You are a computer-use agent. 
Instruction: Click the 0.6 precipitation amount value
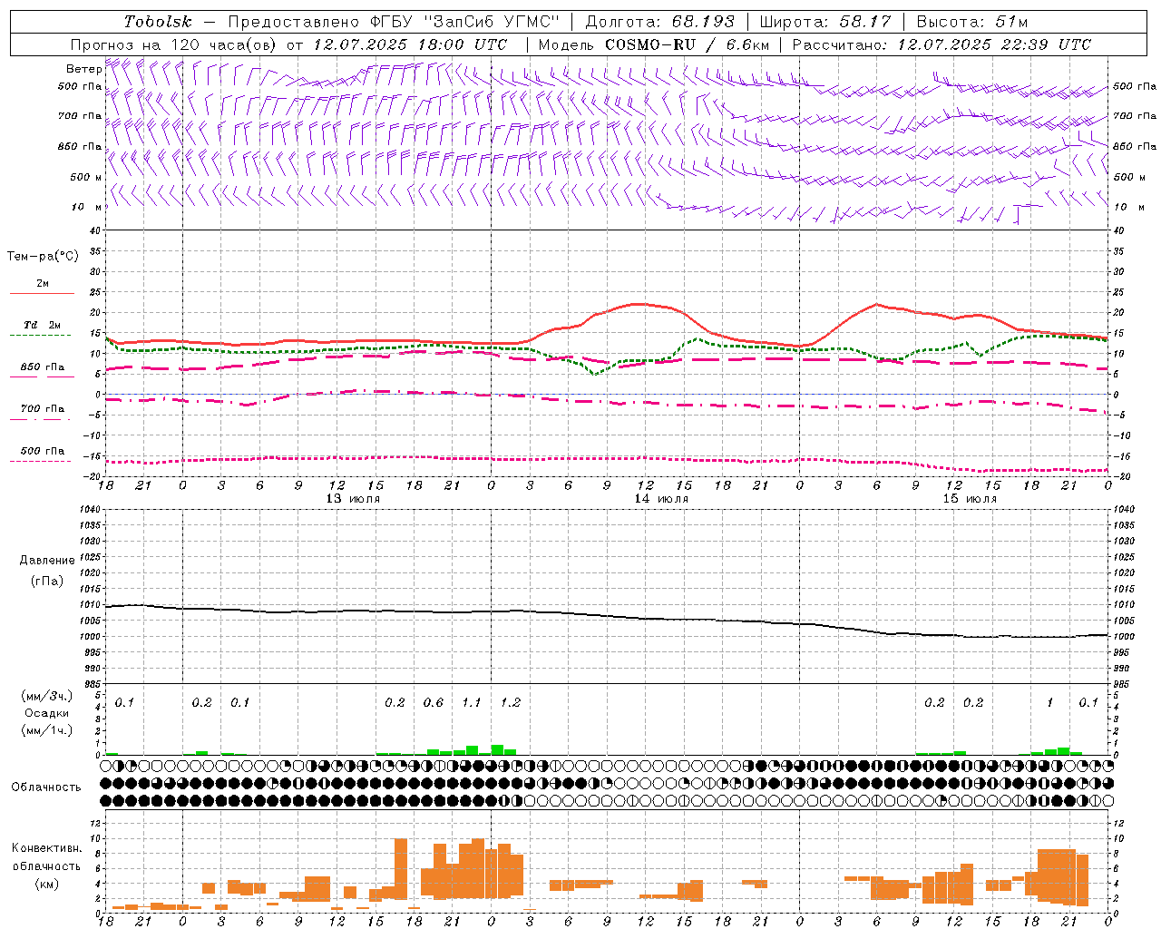pyautogui.click(x=434, y=703)
